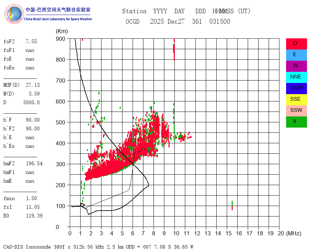This screenshot has width=314, height=251.
Task: Select the pink SSW legend swatch
Action: pos(296,111)
